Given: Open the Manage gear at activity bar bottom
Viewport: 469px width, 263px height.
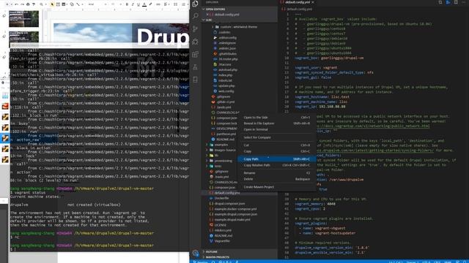Looking at the screenshot, I should click(x=196, y=254).
